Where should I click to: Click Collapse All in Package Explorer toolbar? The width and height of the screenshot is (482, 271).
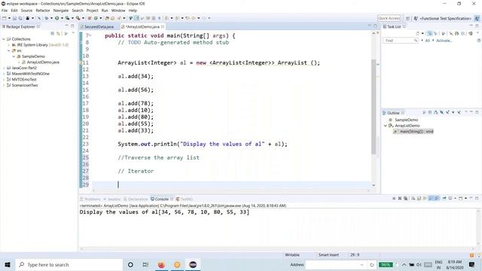click(x=53, y=33)
